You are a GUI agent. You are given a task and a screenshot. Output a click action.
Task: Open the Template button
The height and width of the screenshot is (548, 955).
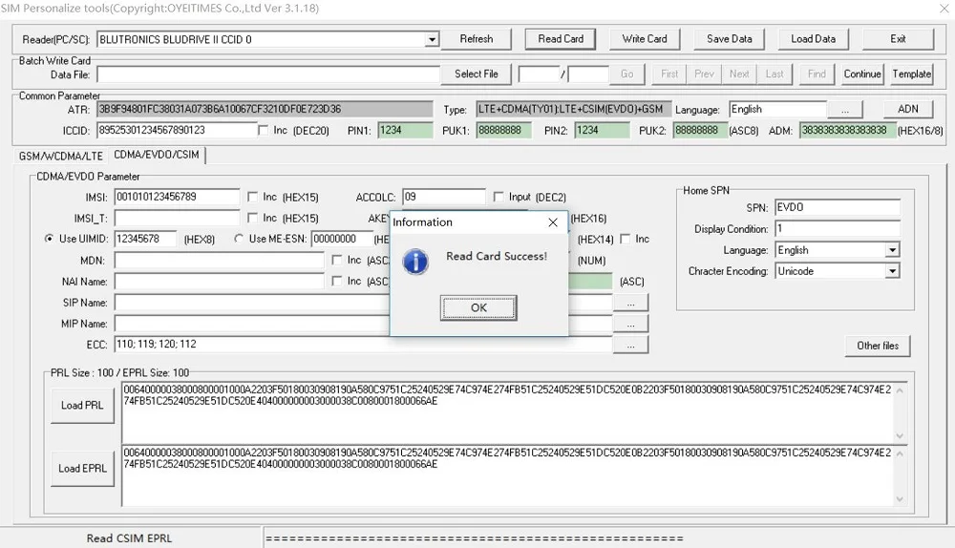(x=911, y=74)
